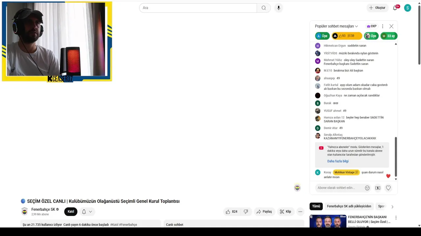Open the Fenerbahçe SK channel avatar
Viewport: 421px width, 236px height.
click(25, 212)
